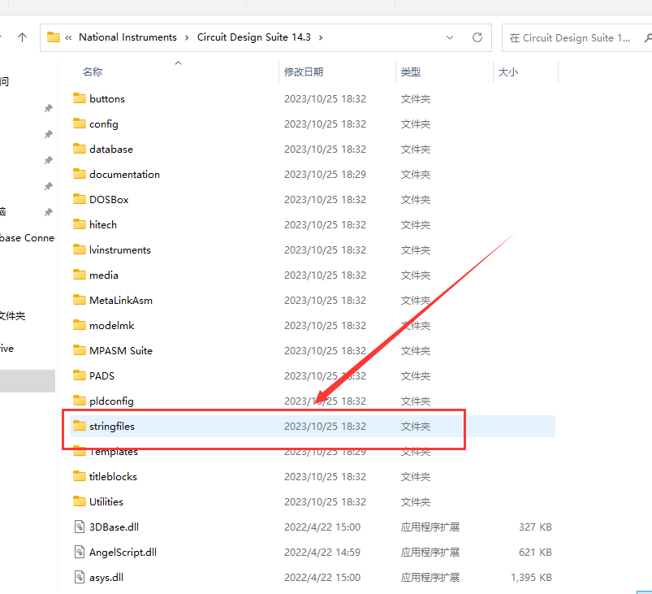The image size is (652, 594).
Task: Select the 3DBase.dll file icon
Action: (79, 527)
